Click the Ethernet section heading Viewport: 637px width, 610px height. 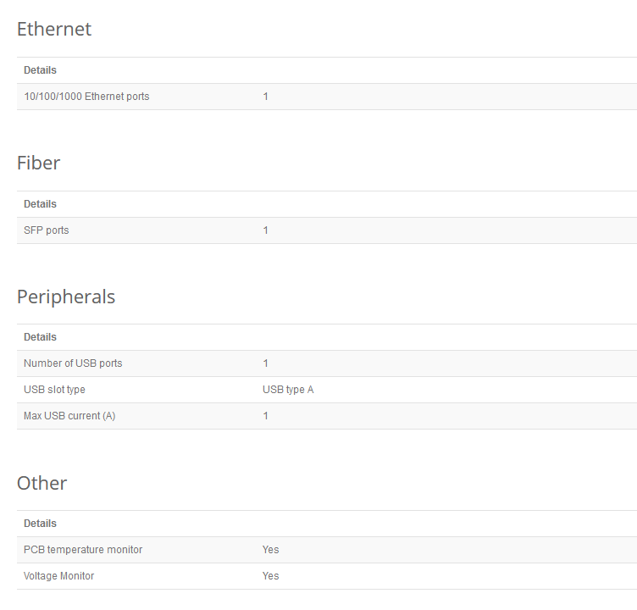(54, 30)
